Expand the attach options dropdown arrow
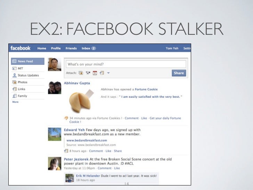The image size is (253, 190). [108, 73]
